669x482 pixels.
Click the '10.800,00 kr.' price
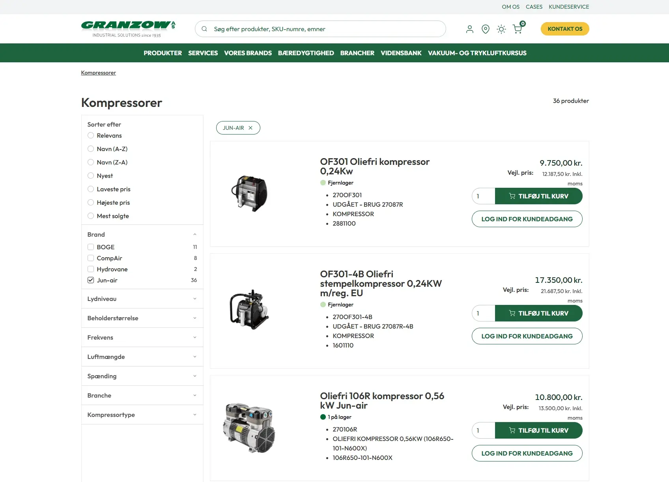click(559, 397)
